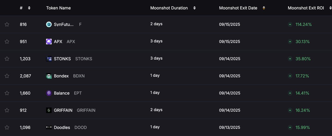Open the SynFutu... token page
Viewport: 332px width, 136px height.
[x=64, y=24]
